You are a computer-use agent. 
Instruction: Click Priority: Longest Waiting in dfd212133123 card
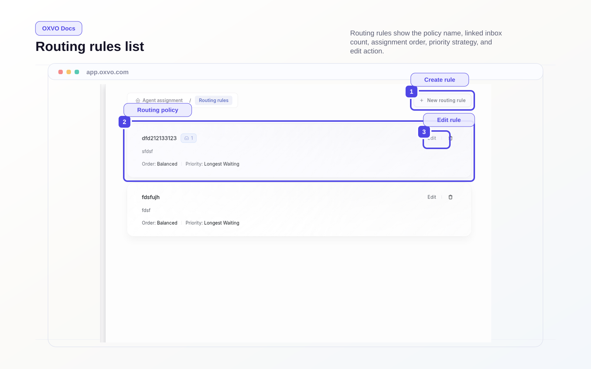pos(212,164)
